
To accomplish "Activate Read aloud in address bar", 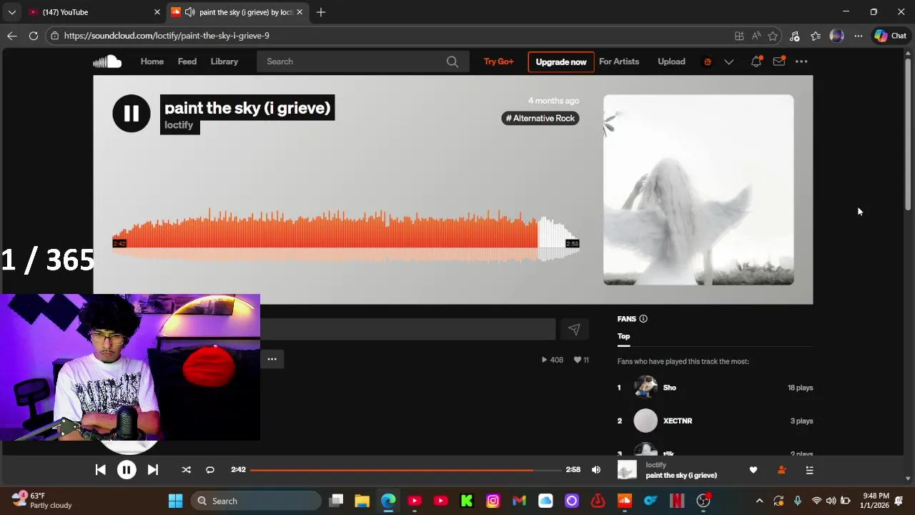I will (756, 36).
